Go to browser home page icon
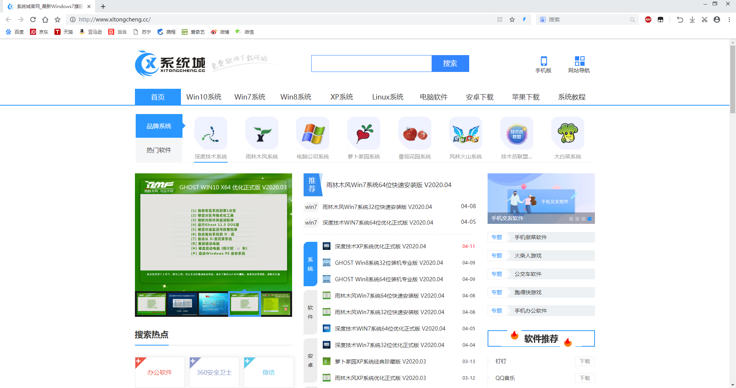Viewport: 736px width, 388px height. click(x=45, y=20)
